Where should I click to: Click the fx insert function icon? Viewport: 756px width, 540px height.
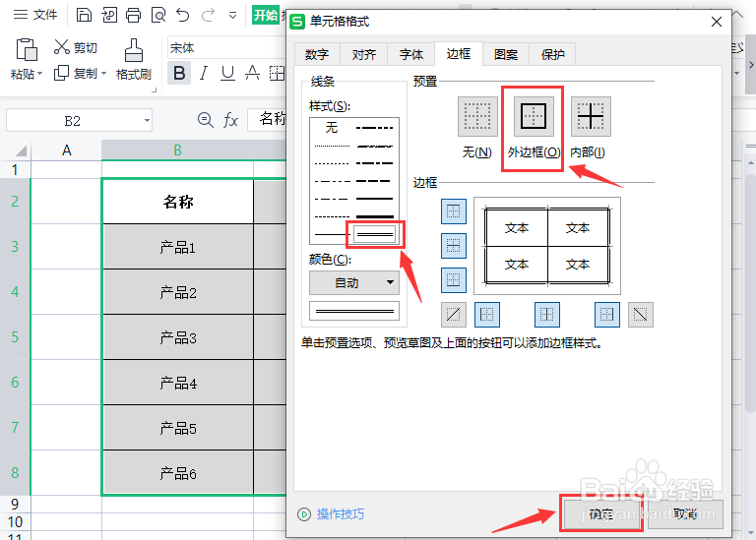tap(230, 119)
